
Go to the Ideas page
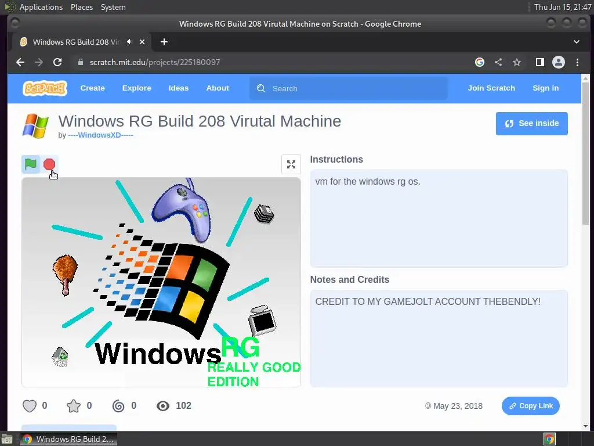tap(179, 88)
